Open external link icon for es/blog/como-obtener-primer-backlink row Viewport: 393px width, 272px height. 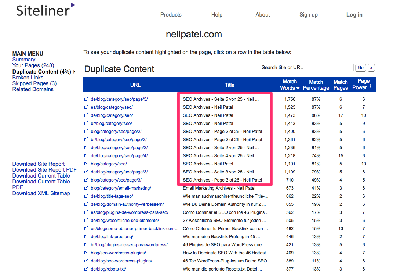86,228
